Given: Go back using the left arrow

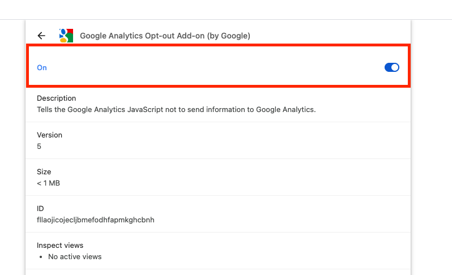Looking at the screenshot, I should click(41, 36).
